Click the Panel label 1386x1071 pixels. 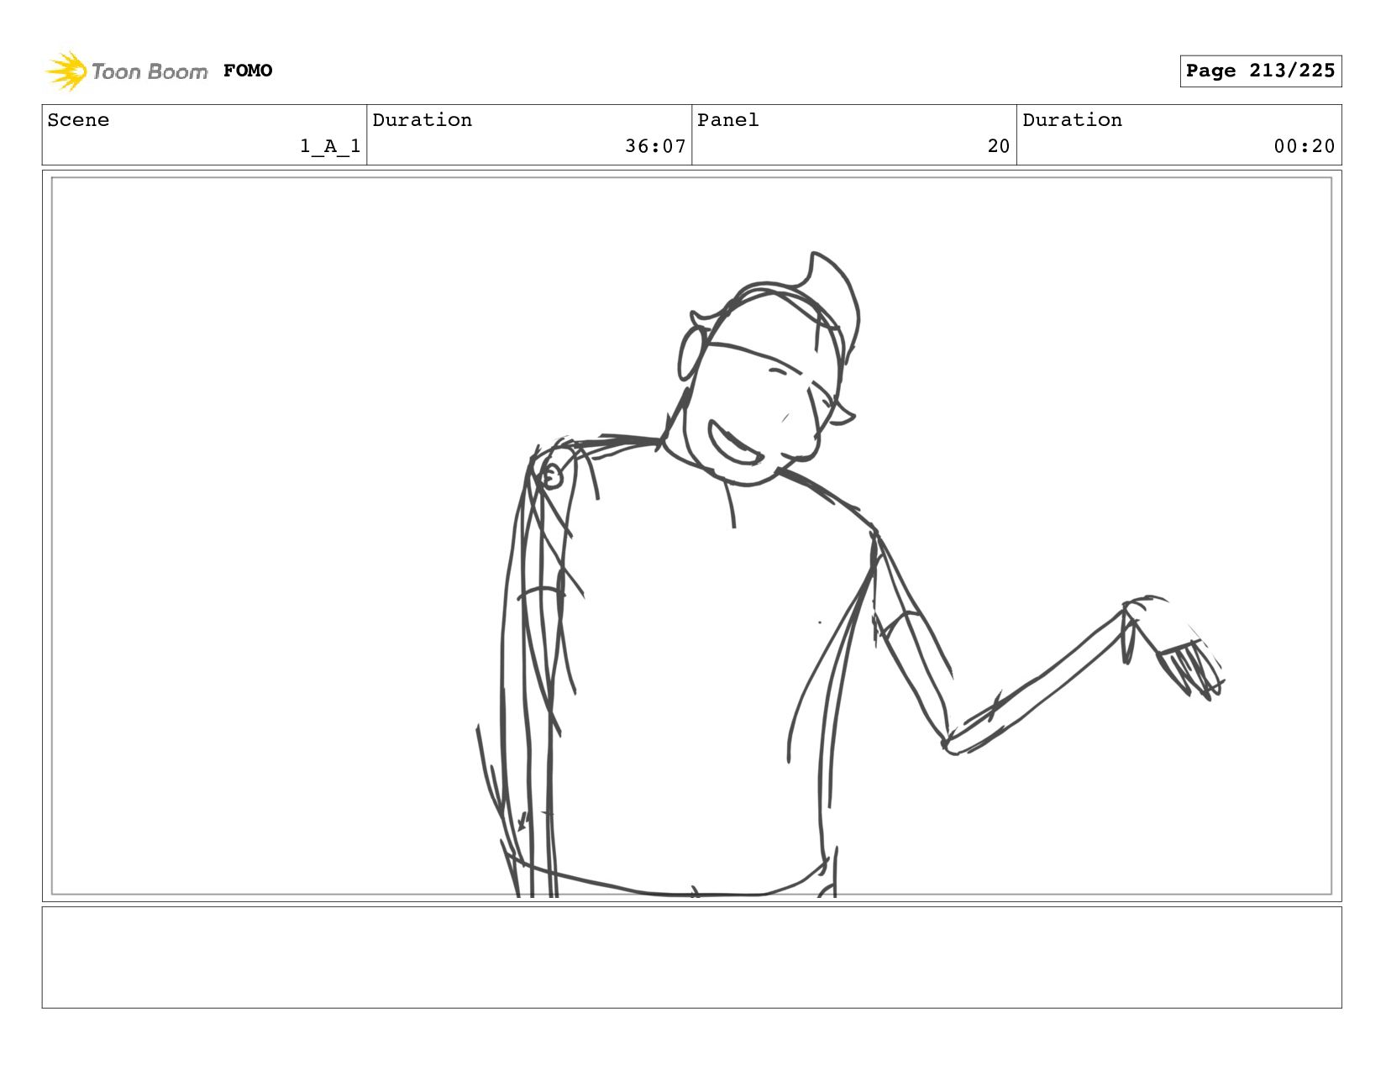click(728, 120)
